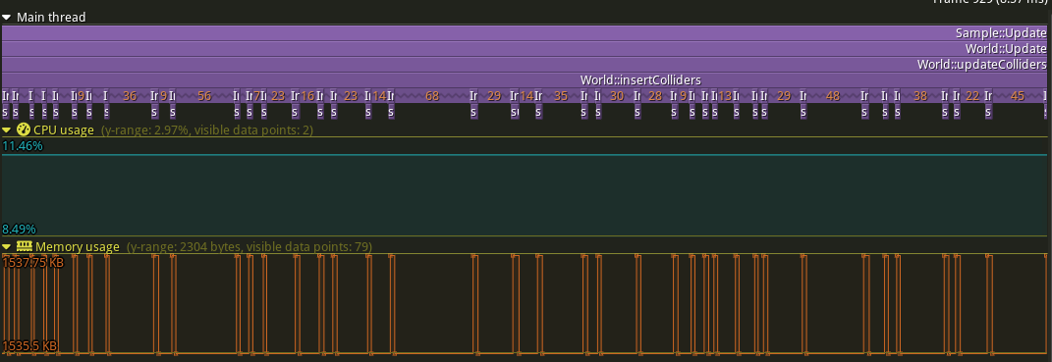
Task: Click the collapsed zone group labeled 56
Action: [204, 96]
